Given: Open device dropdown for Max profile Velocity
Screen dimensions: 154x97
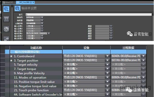Looking at the screenshot, I should click(107, 73).
